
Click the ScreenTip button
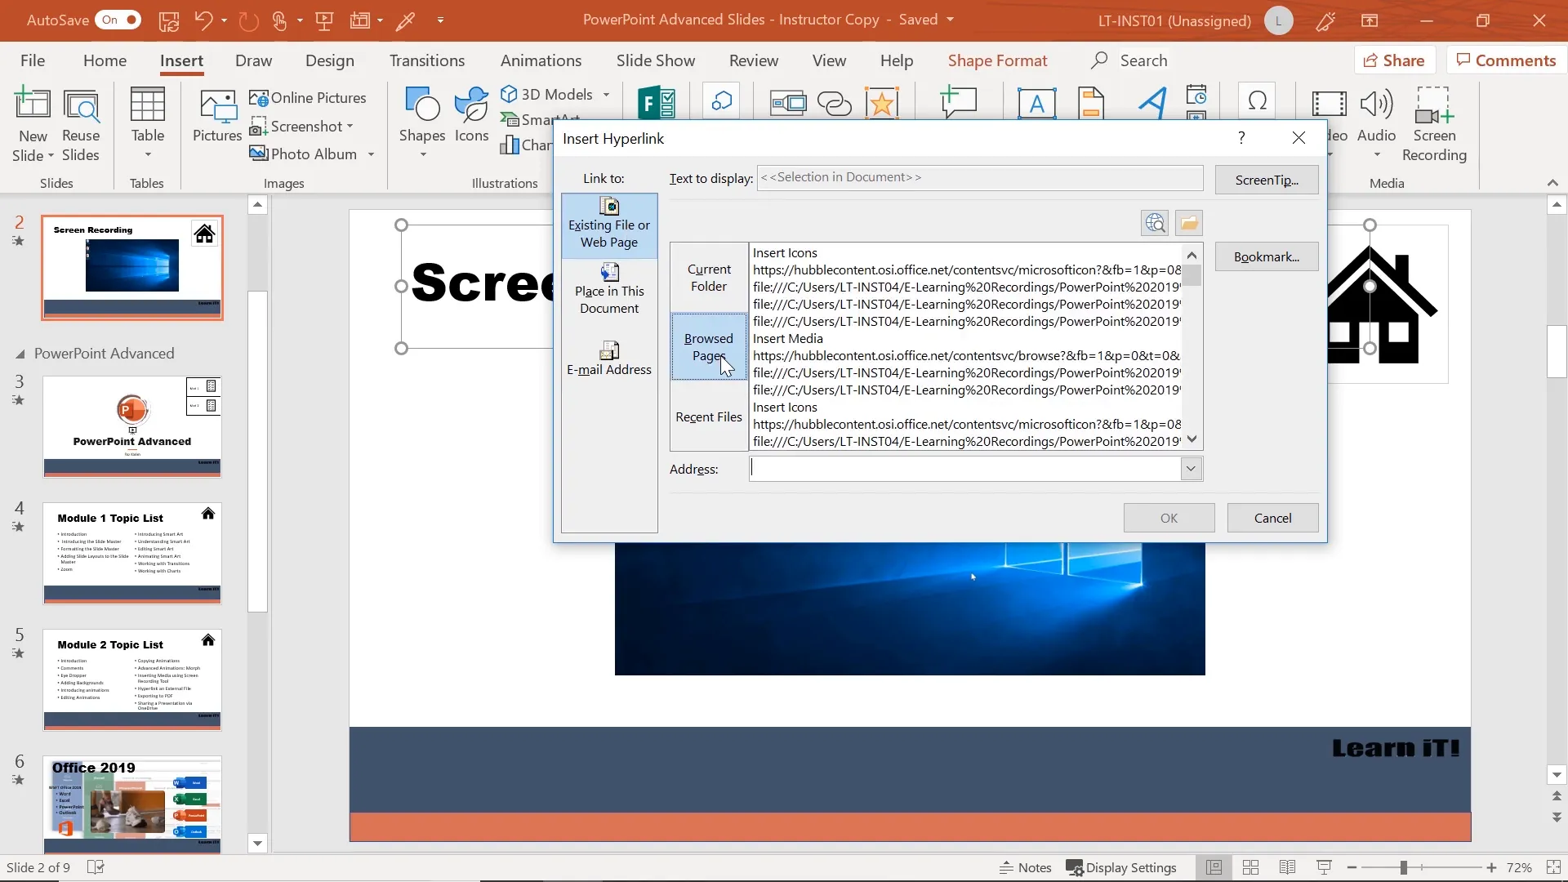tap(1267, 180)
